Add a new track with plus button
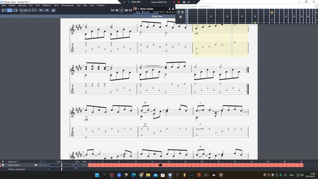This screenshot has height=179, width=318. [x=3, y=162]
